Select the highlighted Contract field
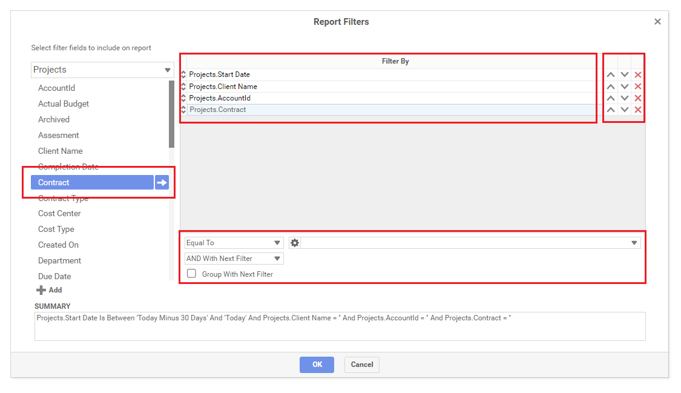Image resolution: width=681 pixels, height=393 pixels. 92,182
